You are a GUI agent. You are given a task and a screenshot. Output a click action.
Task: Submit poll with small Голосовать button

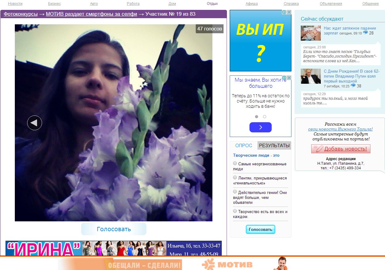(x=261, y=229)
